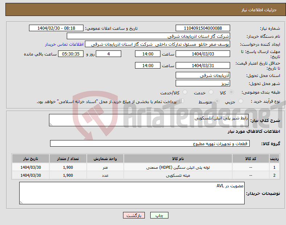286x225 pixels.
Task: Click the delivery province field آذربایجان شرقی
Action: 203,75
